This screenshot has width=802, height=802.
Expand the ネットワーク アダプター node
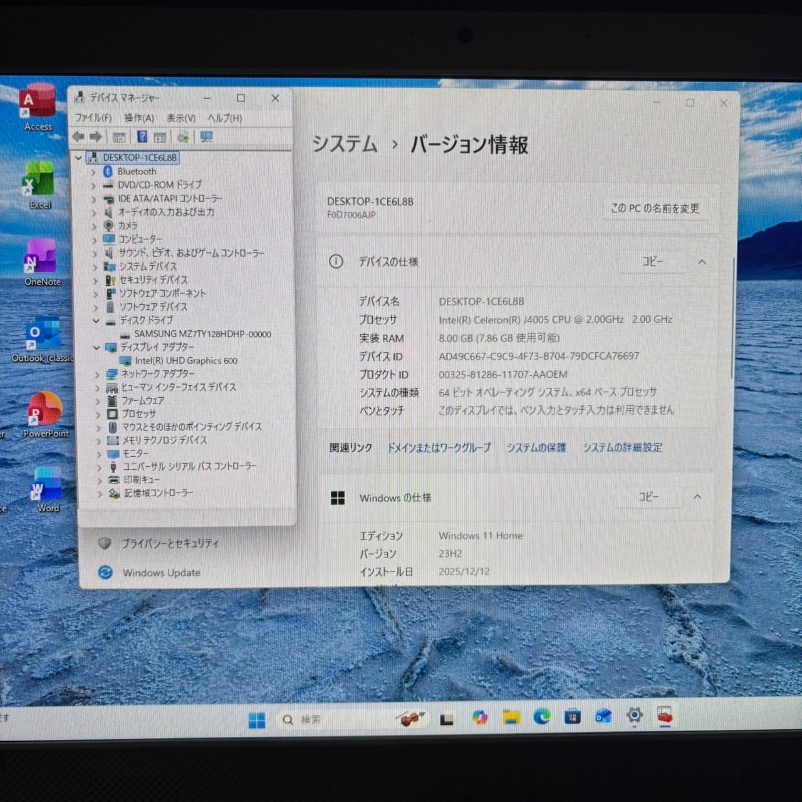pos(97,375)
